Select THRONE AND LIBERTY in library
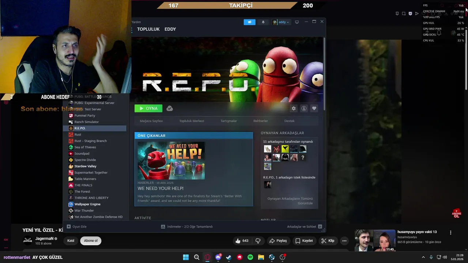 (91, 198)
